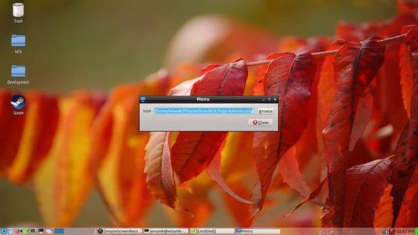Click the network signal tray icon
This screenshot has height=235, width=418.
point(385,231)
